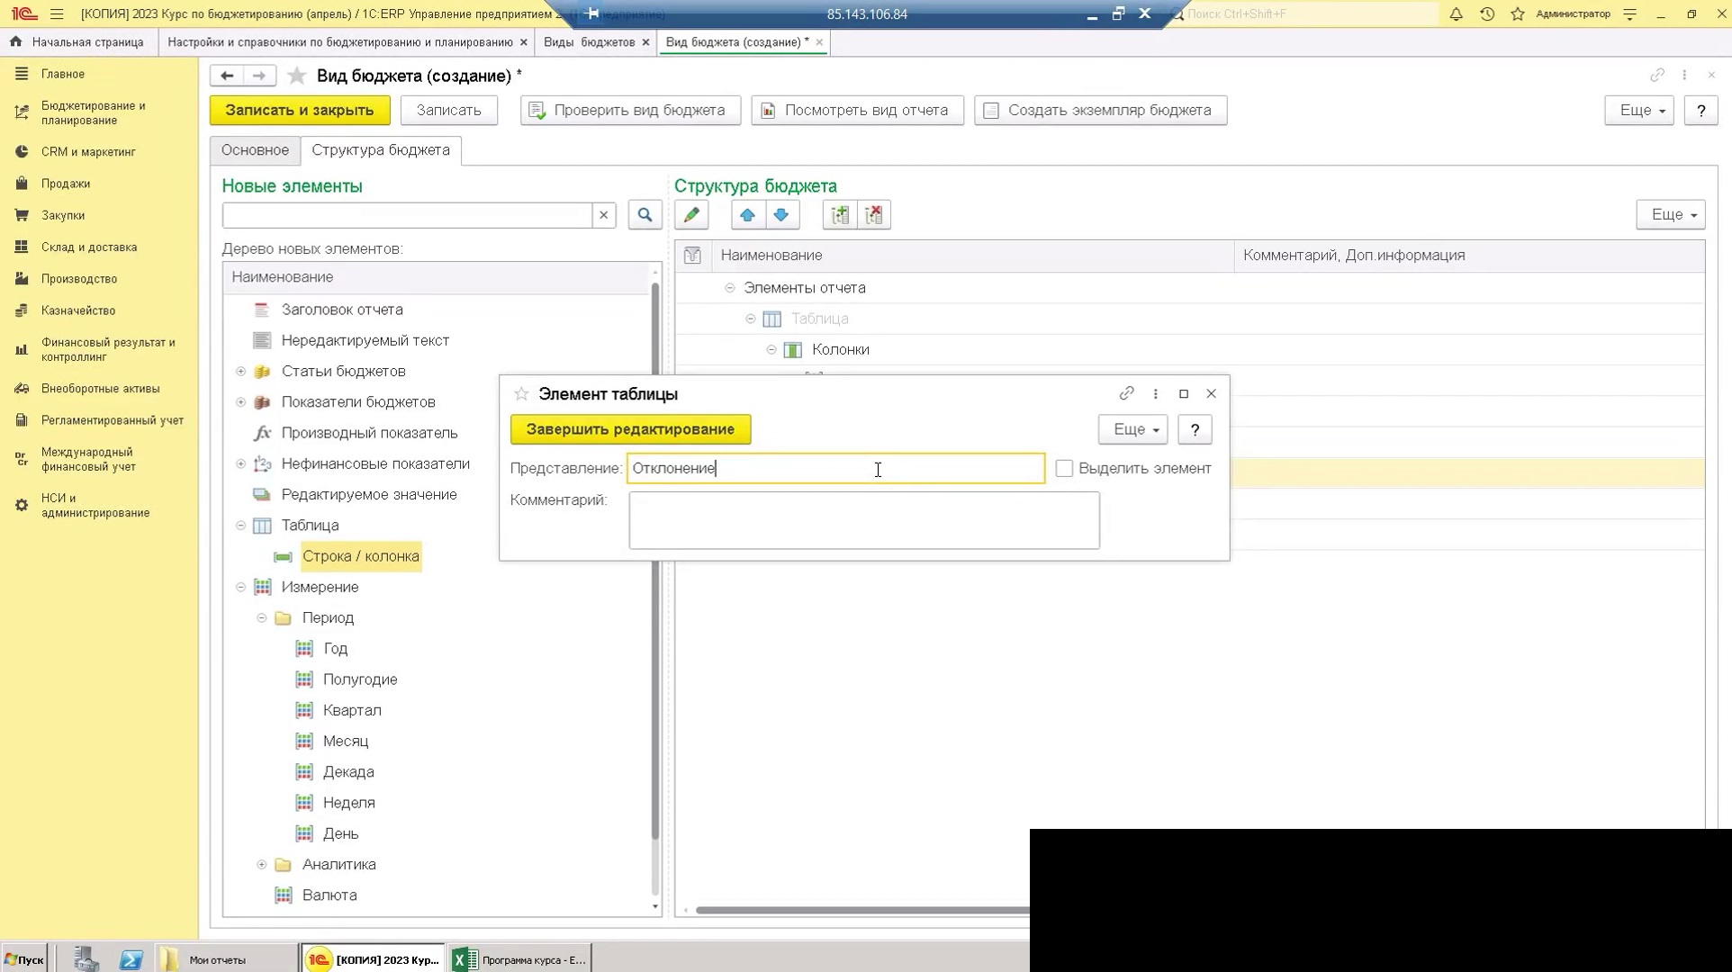Select Квартал in the period tree
This screenshot has height=972, width=1732.
click(x=352, y=710)
